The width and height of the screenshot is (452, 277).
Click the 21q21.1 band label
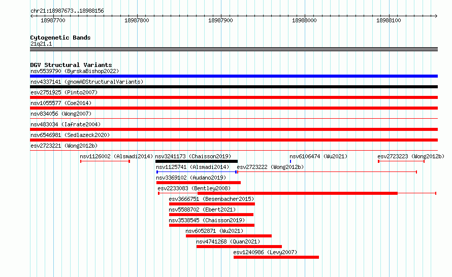pyautogui.click(x=41, y=44)
